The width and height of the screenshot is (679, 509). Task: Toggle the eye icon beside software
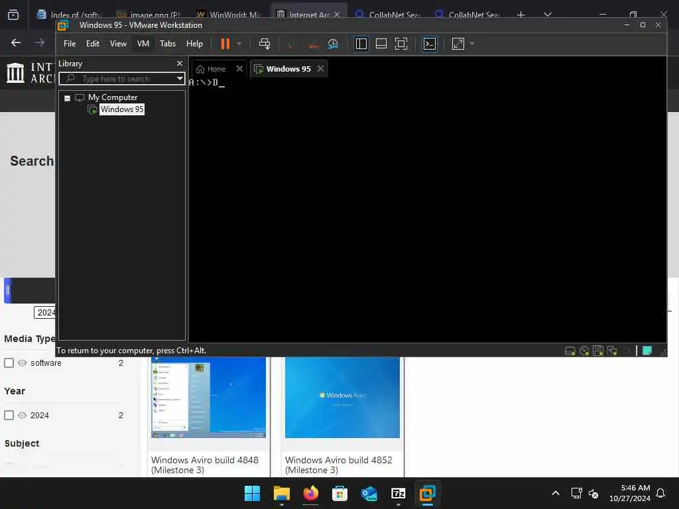coord(22,363)
